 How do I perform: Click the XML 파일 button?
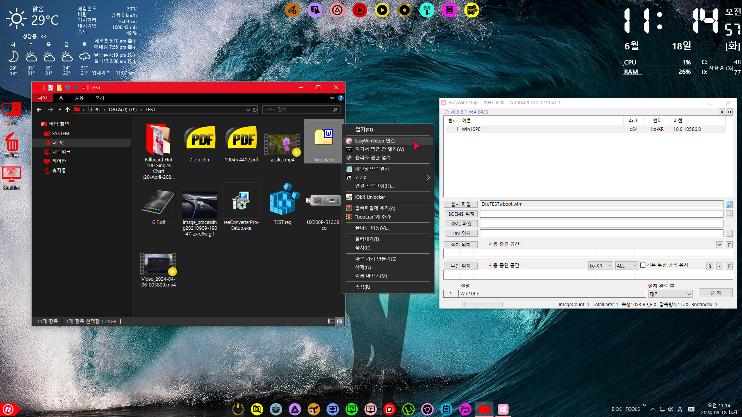point(461,224)
